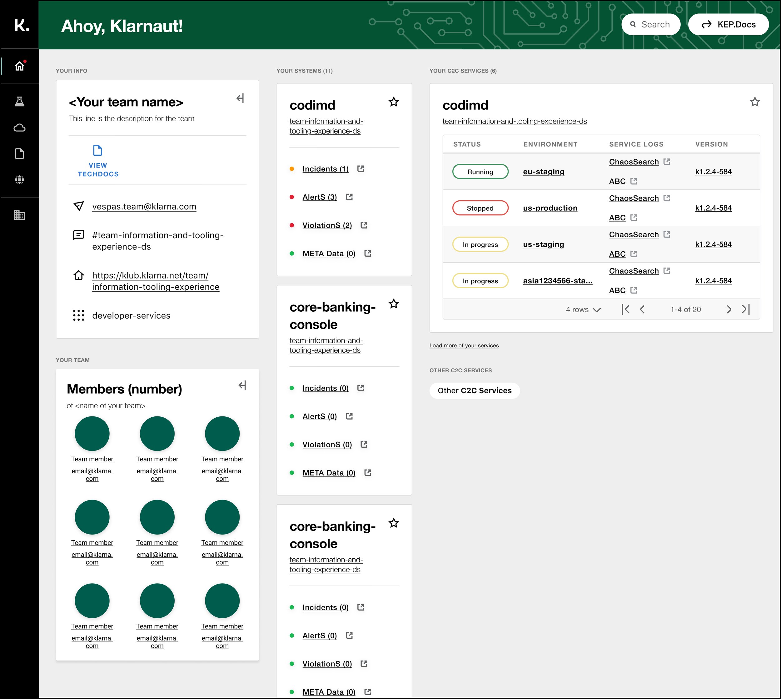Viewport: 781px width, 699px height.
Task: Open the document sidebar icon
Action: [20, 153]
